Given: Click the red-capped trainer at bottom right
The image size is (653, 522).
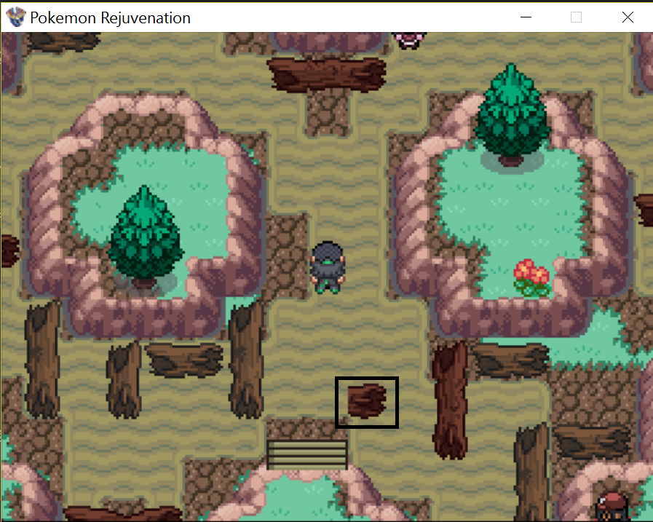Looking at the screenshot, I should [x=612, y=507].
